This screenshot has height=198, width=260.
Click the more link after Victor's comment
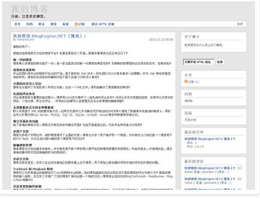[225, 183]
